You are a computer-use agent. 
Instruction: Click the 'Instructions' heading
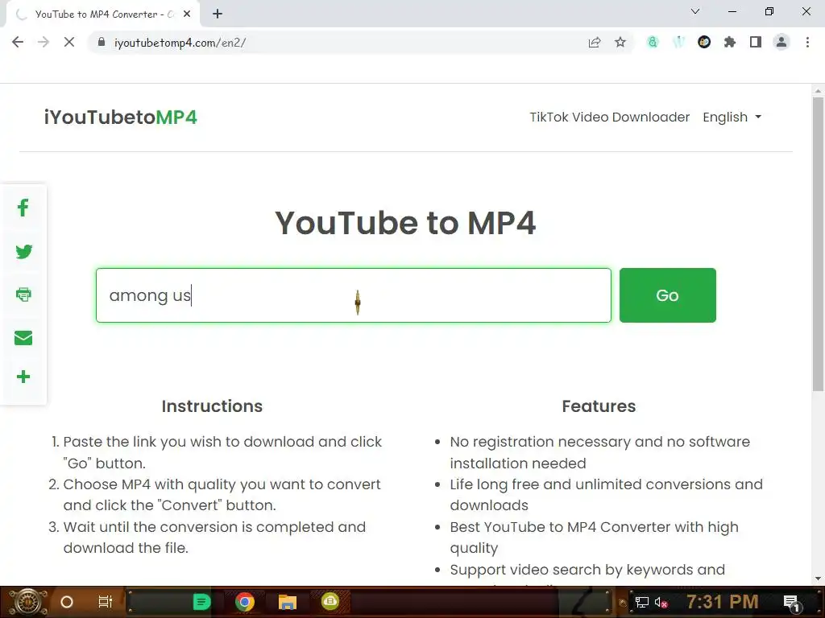point(212,406)
